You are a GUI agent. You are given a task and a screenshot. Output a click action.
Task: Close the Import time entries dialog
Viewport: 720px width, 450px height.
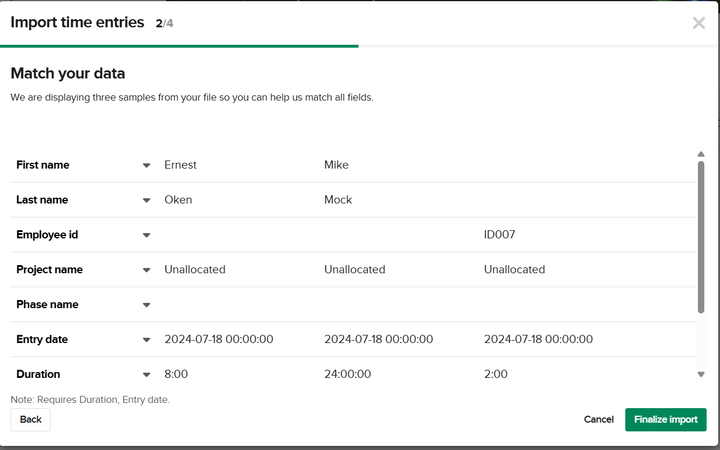coord(698,23)
